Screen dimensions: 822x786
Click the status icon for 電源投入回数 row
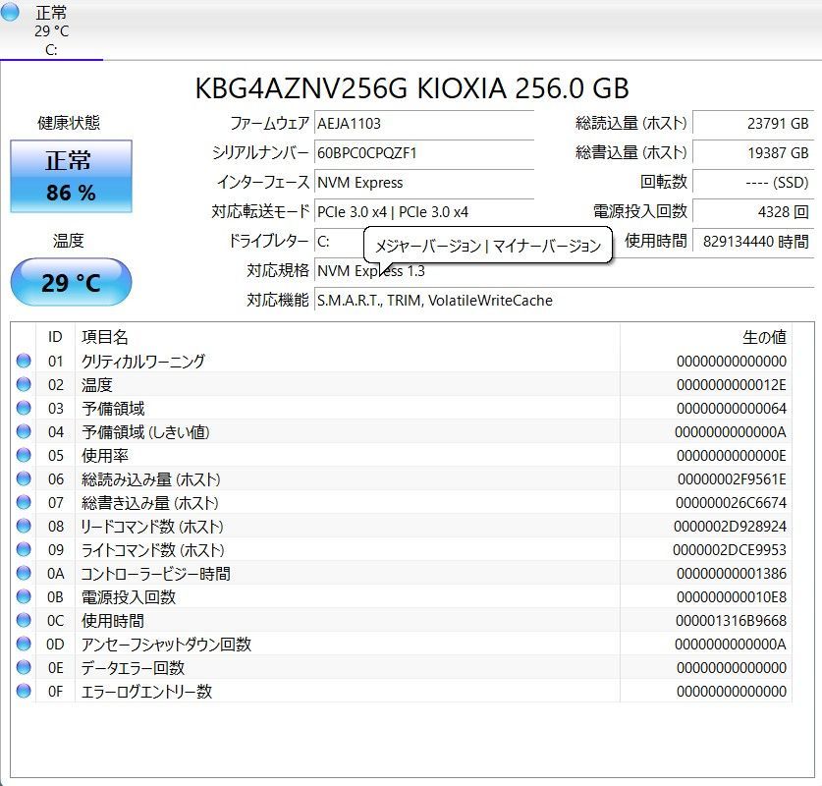click(x=24, y=596)
